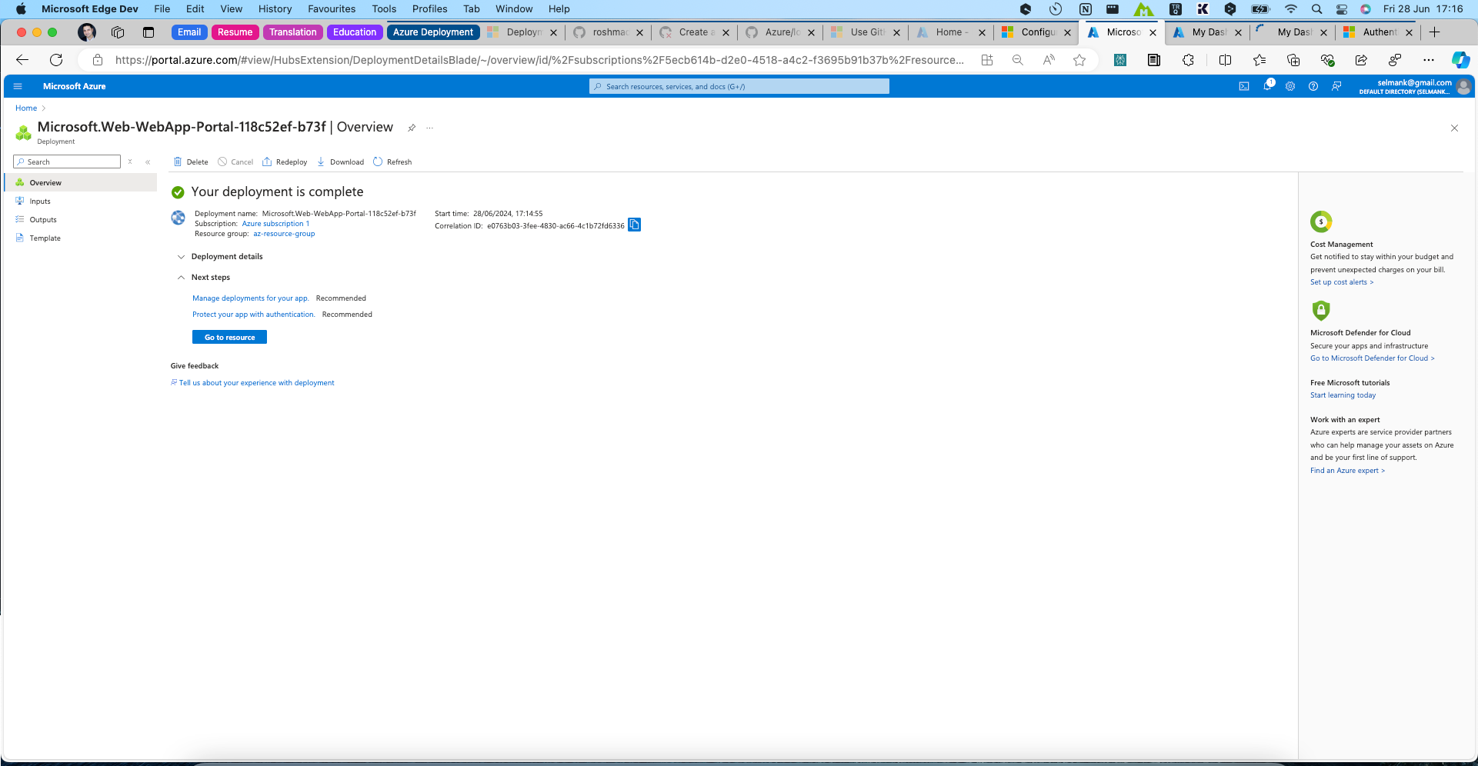Open Azure subscription 1 link

[275, 224]
